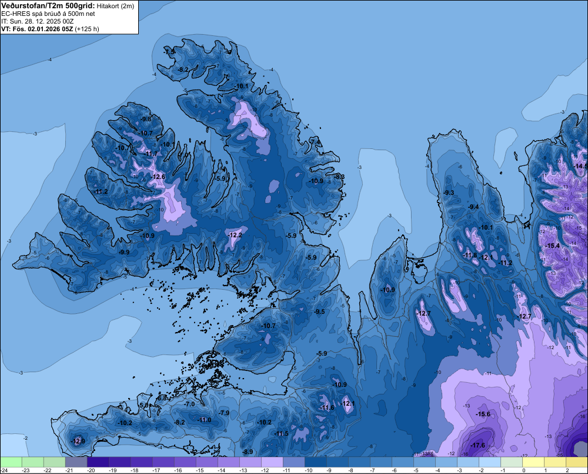Click the -15.6 temperature value on the map
Screen dimensions: 588x474
pos(483,414)
